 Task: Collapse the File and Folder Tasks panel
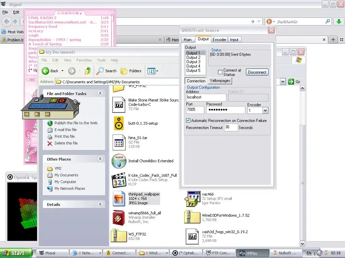[100, 93]
